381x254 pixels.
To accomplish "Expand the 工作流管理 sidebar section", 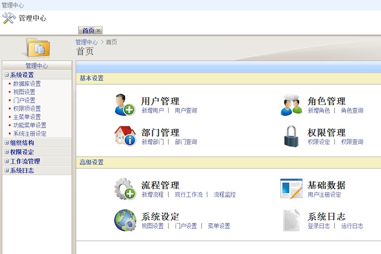I will 7,162.
